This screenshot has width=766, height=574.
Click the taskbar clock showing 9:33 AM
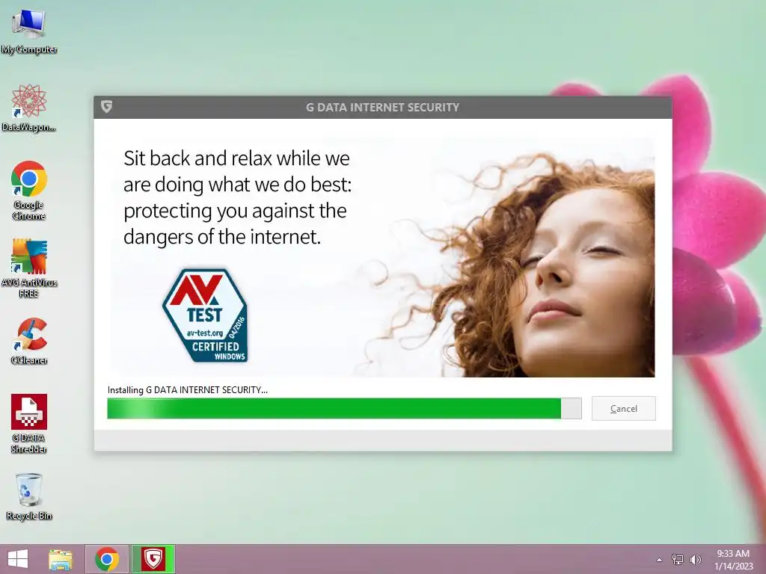(x=733, y=559)
